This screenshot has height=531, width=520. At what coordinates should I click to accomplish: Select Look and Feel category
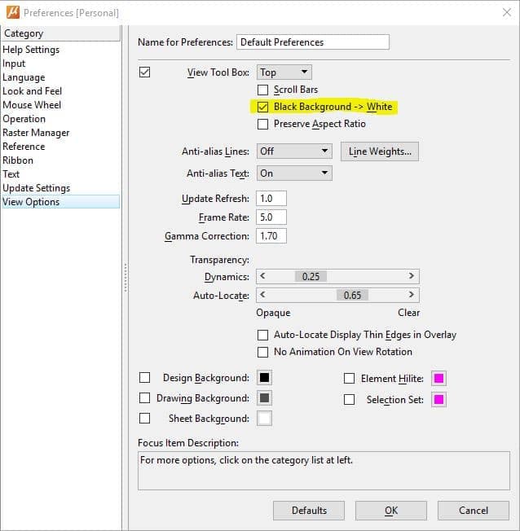[33, 91]
